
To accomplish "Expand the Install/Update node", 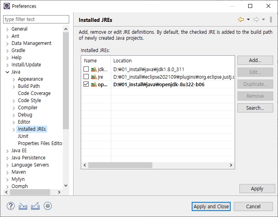I will pyautogui.click(x=7, y=65).
